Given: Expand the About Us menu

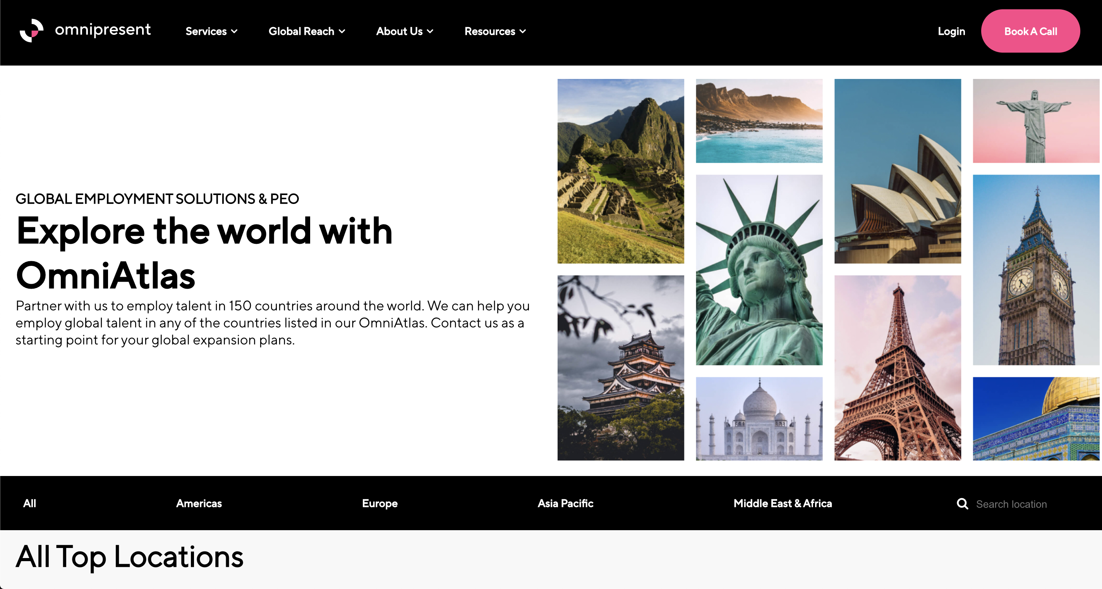Looking at the screenshot, I should 405,31.
